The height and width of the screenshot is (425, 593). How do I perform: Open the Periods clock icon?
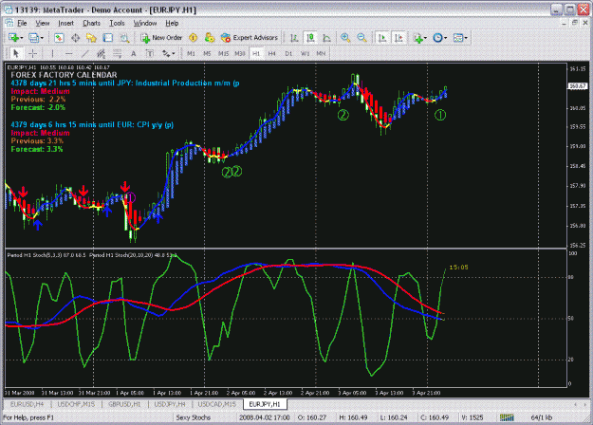click(x=437, y=37)
